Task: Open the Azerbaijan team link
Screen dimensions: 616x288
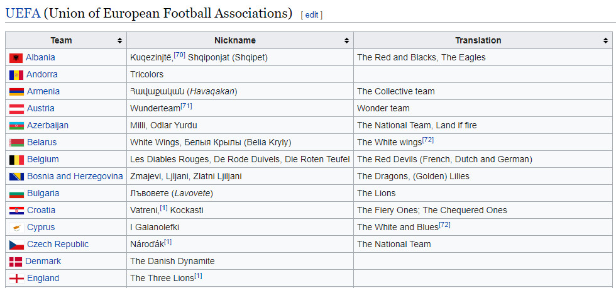Action: [x=47, y=125]
